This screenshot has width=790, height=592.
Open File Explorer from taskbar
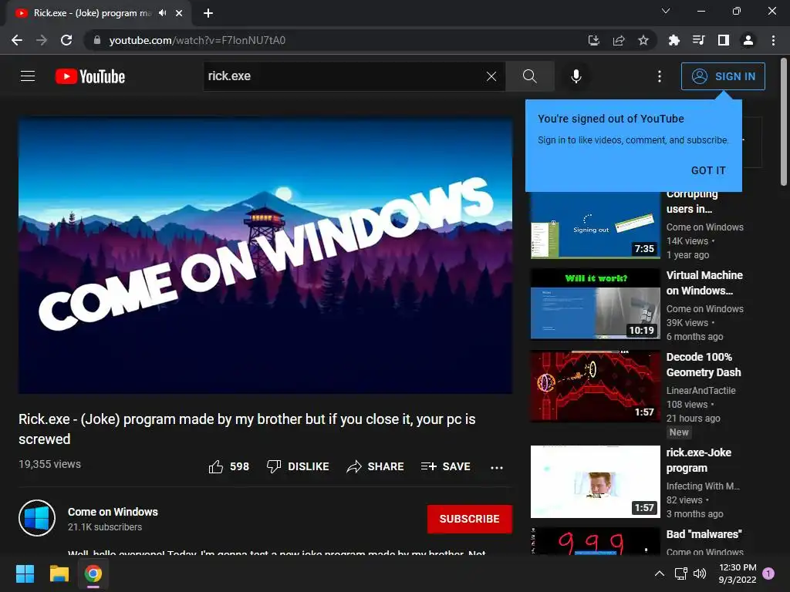click(59, 573)
